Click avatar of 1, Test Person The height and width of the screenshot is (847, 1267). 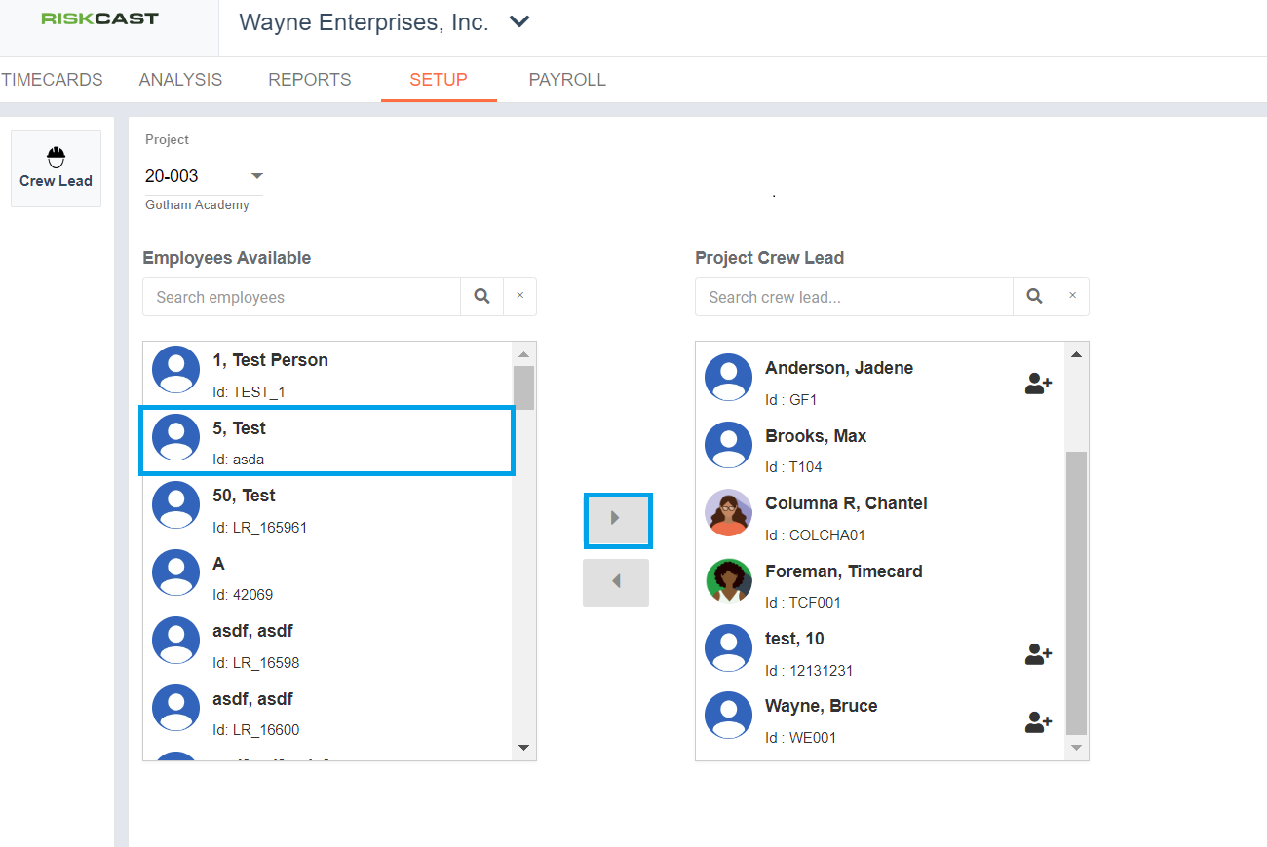click(x=176, y=369)
